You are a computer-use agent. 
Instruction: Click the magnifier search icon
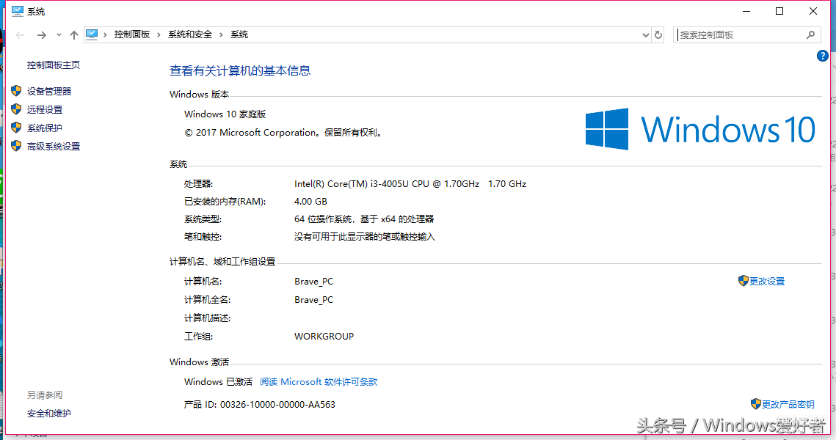(811, 35)
